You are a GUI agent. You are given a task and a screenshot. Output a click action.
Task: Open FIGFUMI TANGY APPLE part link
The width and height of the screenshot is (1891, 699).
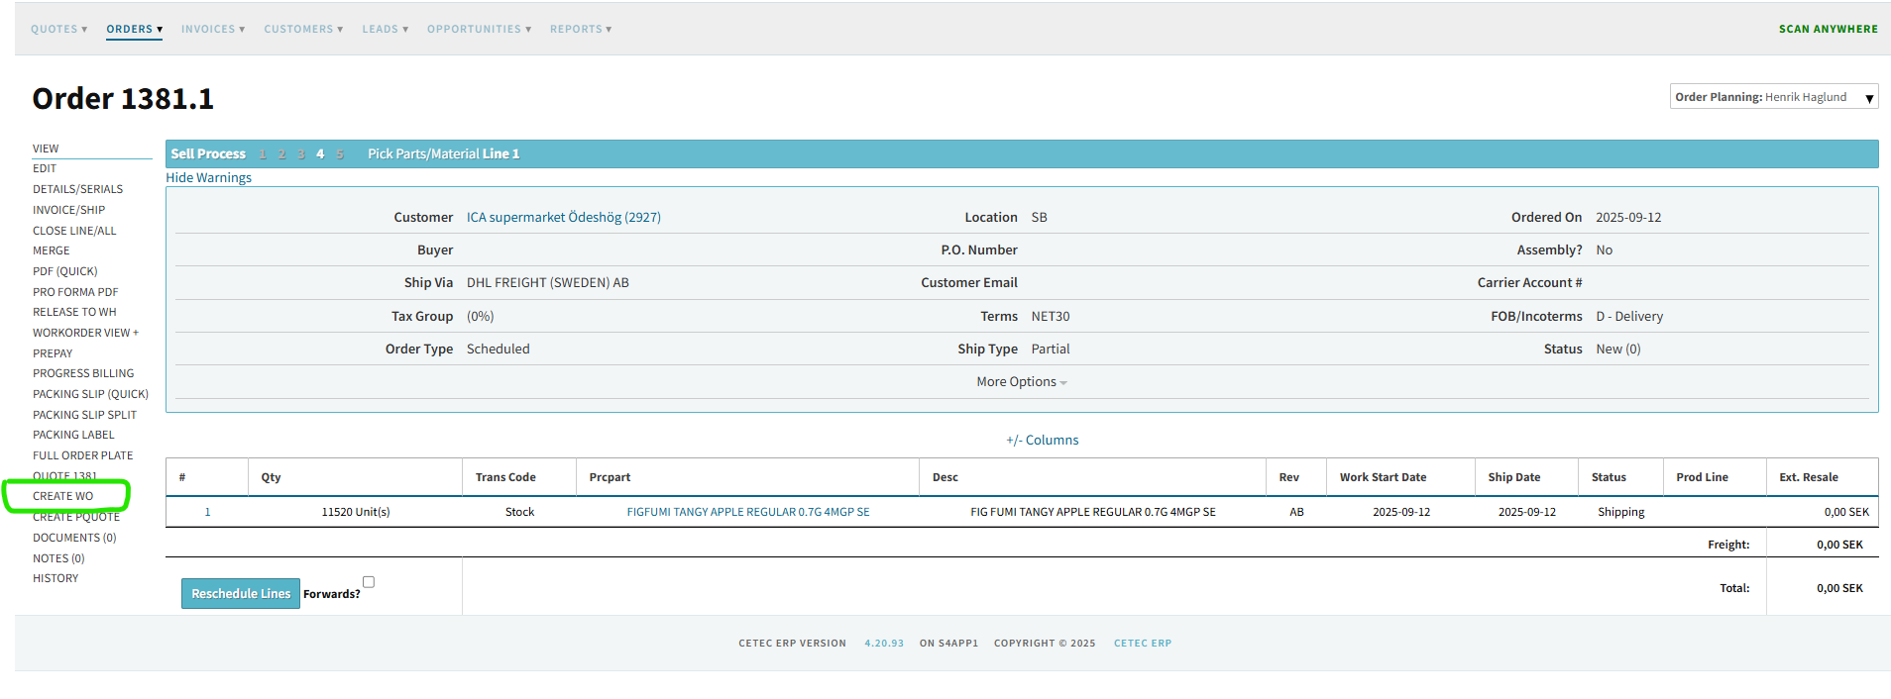click(747, 512)
